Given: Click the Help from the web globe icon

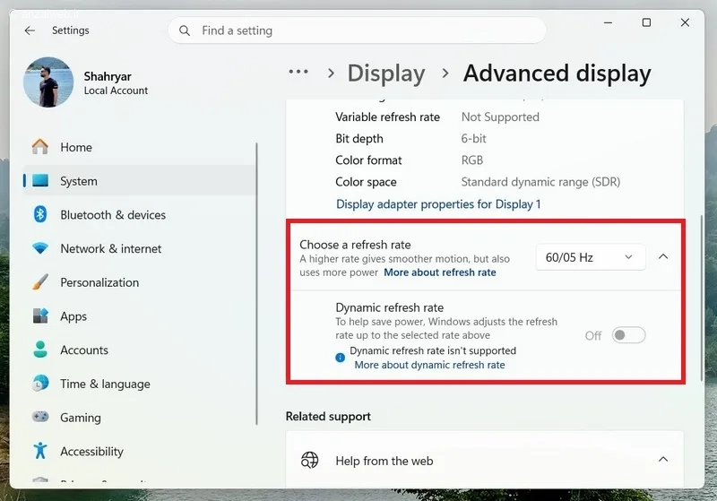Looking at the screenshot, I should (x=309, y=460).
